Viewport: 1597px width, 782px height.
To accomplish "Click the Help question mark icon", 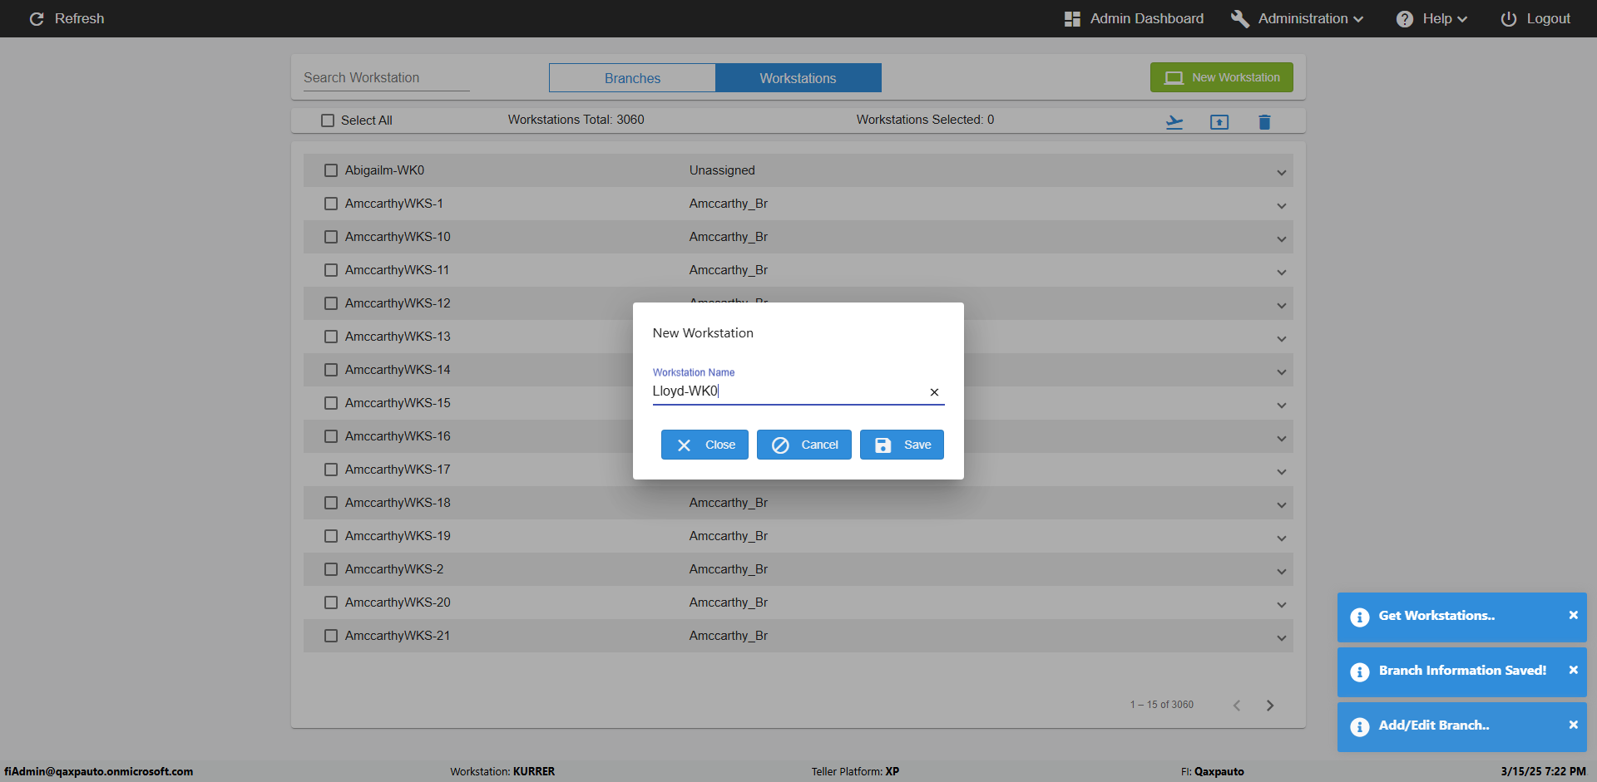I will coord(1405,18).
